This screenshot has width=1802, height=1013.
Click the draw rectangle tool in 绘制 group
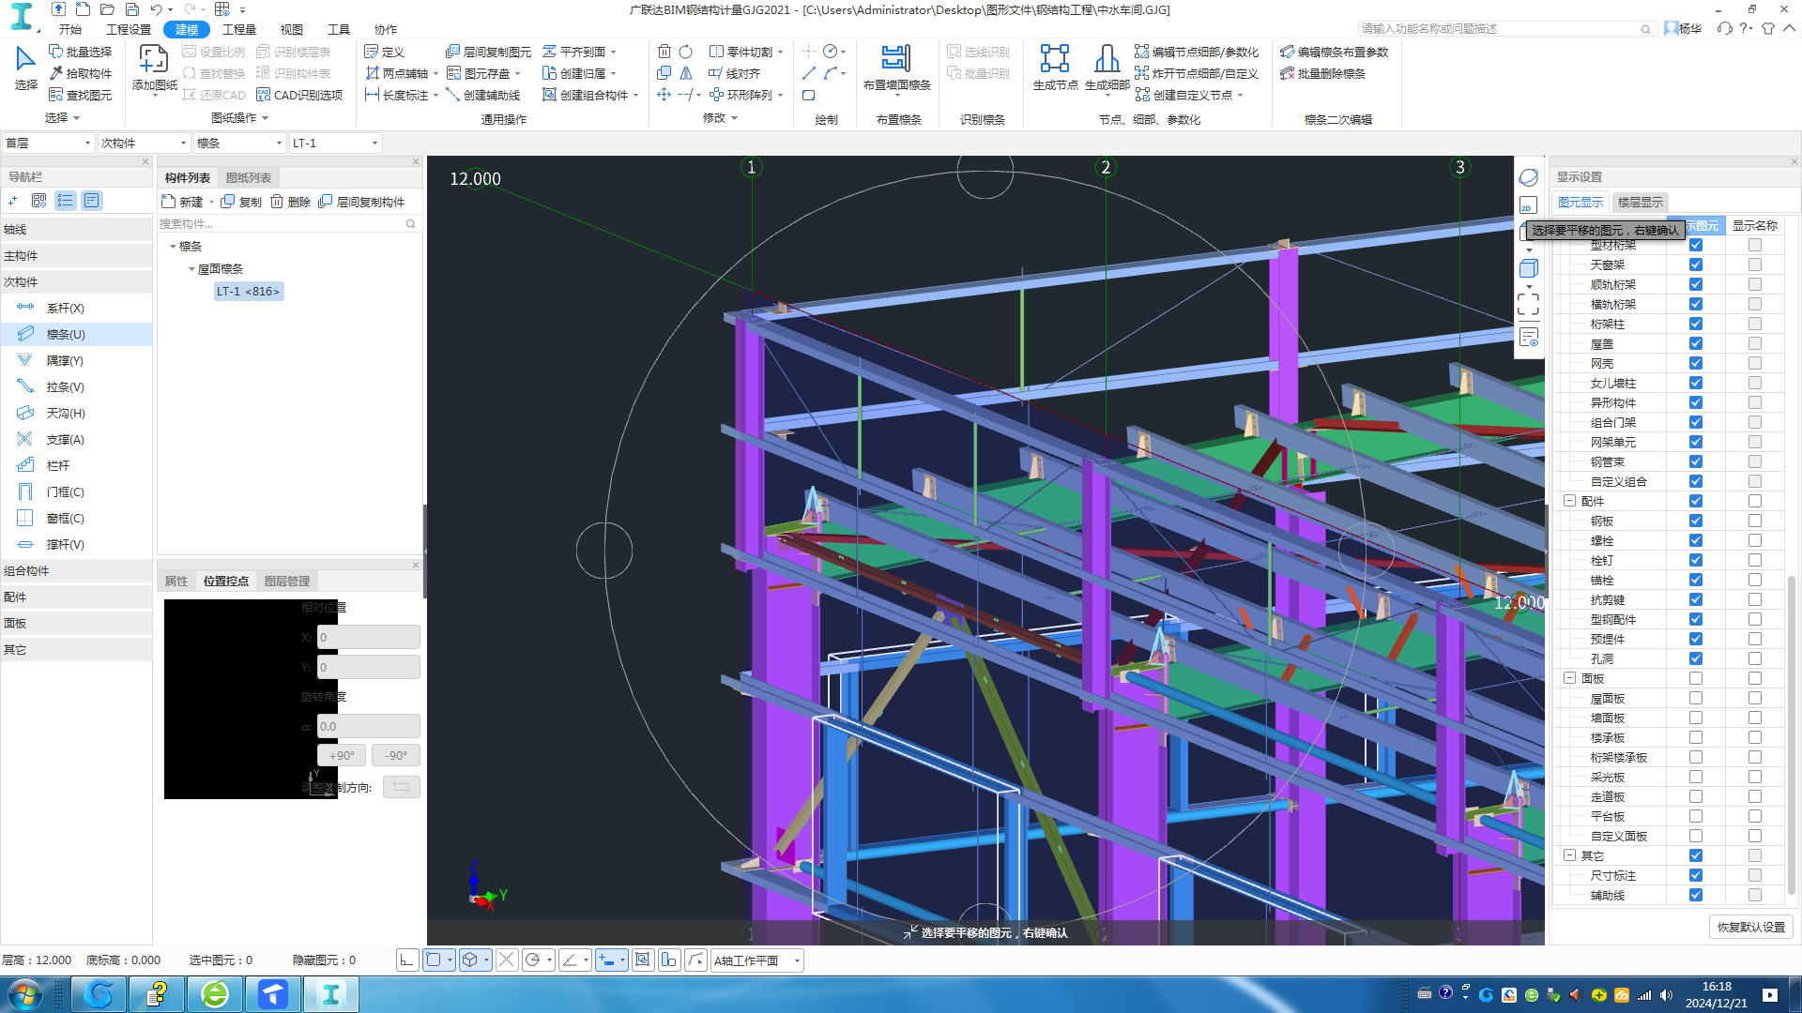(x=809, y=95)
